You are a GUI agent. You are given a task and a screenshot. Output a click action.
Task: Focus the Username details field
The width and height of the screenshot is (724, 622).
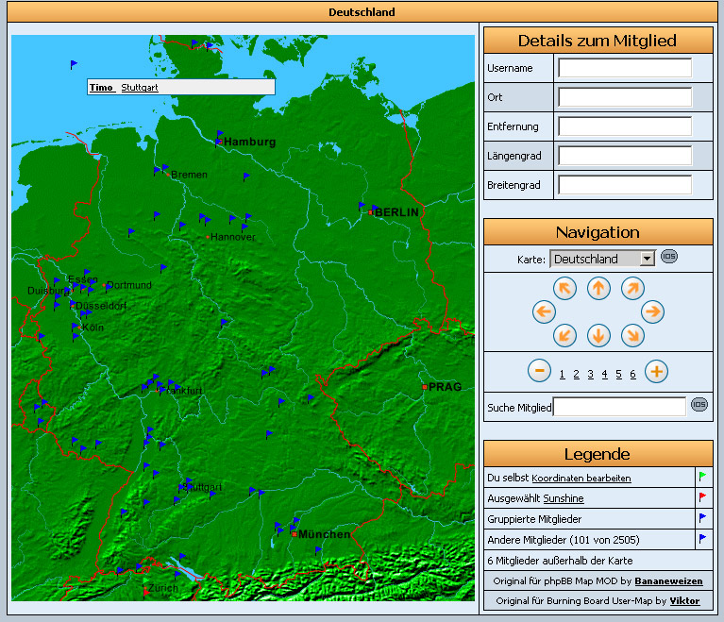[x=624, y=68]
